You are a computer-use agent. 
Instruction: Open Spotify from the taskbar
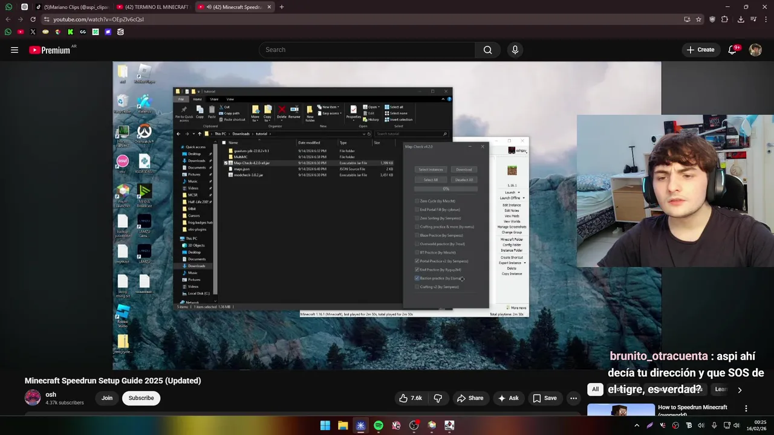click(379, 425)
